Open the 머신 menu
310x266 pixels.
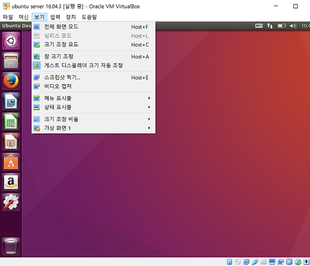24,17
